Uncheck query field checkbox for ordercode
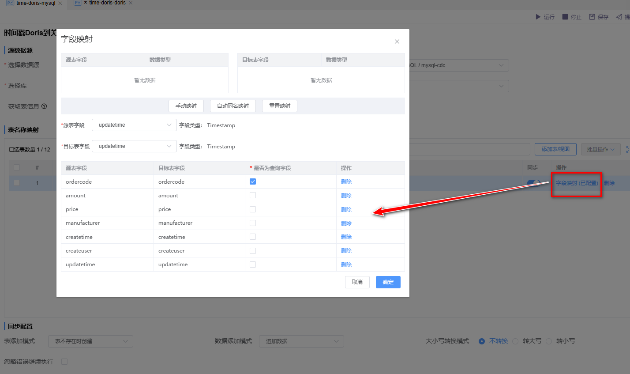The image size is (630, 374). [253, 181]
